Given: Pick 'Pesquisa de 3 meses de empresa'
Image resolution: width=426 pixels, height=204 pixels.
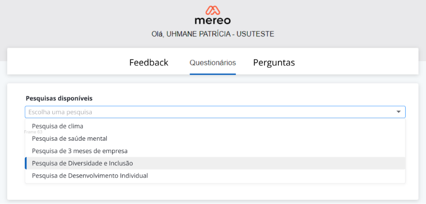Looking at the screenshot, I should tap(79, 151).
